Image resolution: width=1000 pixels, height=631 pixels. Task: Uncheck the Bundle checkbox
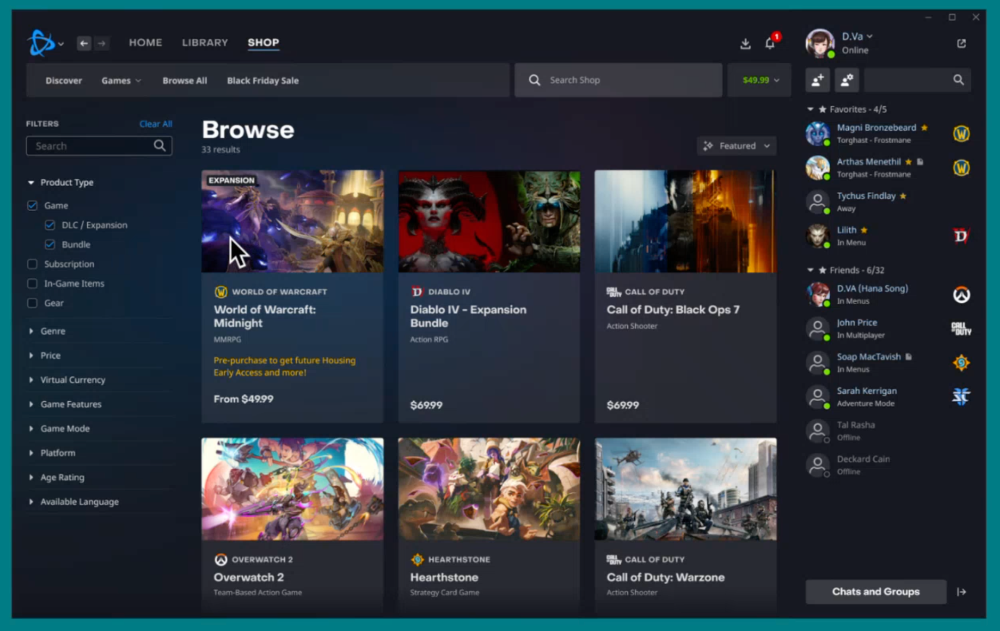50,245
